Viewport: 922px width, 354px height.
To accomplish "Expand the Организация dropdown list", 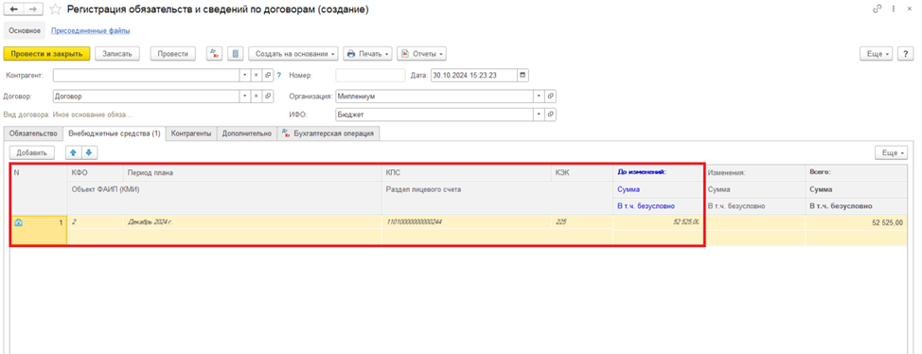I will pyautogui.click(x=540, y=96).
